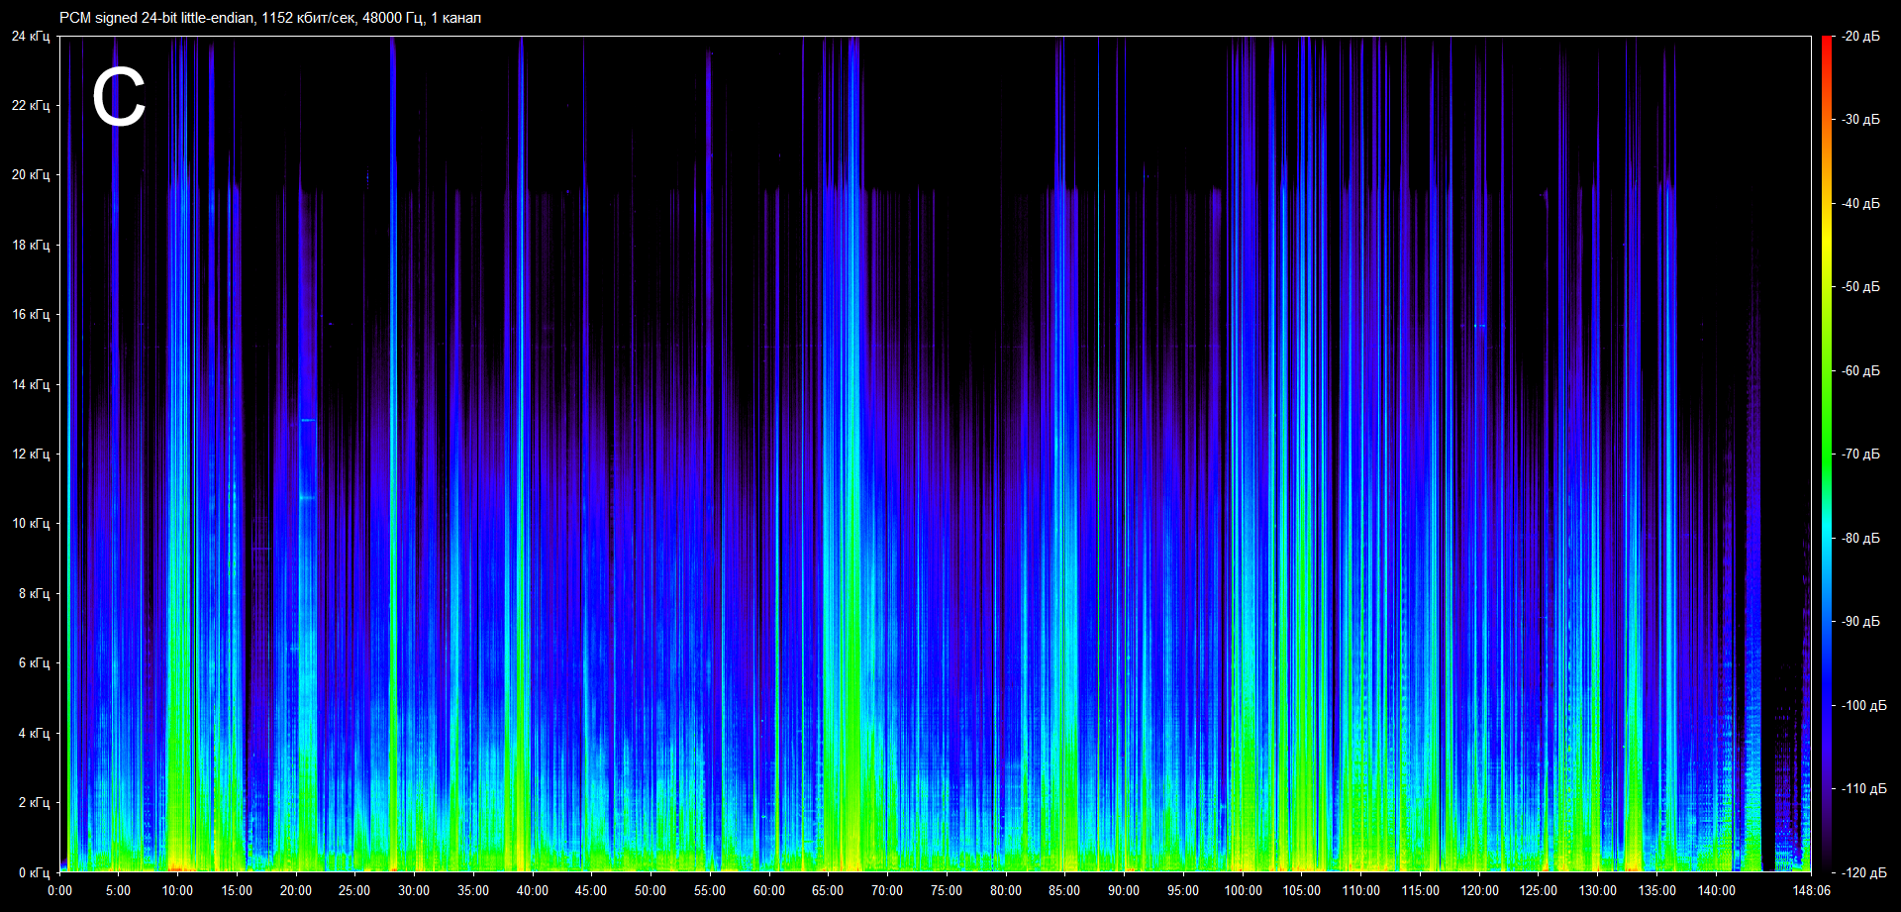Click the 148:06 end time label
This screenshot has width=1901, height=912.
click(1811, 890)
